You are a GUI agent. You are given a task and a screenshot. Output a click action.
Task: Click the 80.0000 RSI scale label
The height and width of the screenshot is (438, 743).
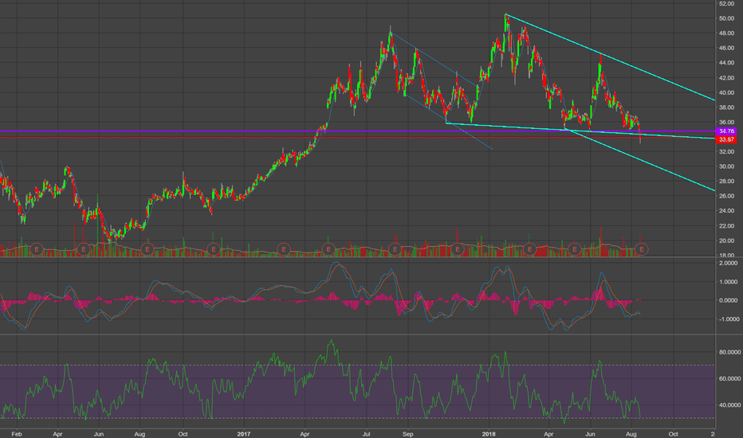[x=729, y=352]
